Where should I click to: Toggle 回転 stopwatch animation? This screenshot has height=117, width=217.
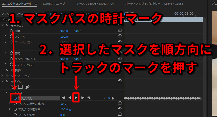11,53
